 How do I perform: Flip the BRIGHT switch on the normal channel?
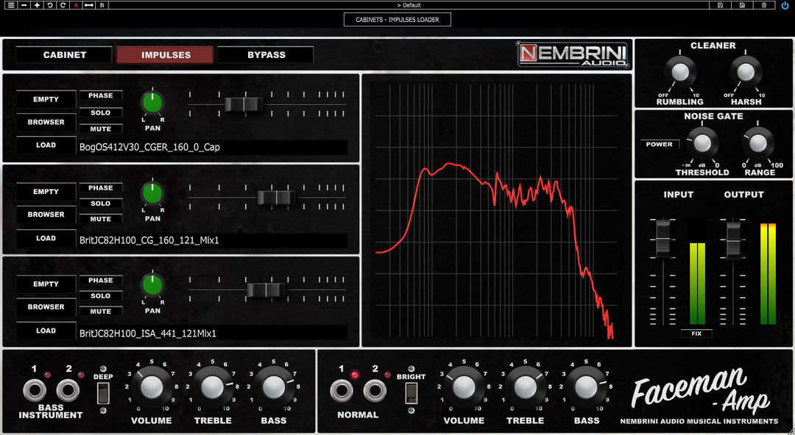tap(411, 393)
